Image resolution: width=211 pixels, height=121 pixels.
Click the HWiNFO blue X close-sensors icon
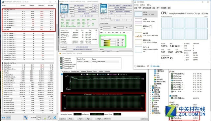(x=55, y=117)
